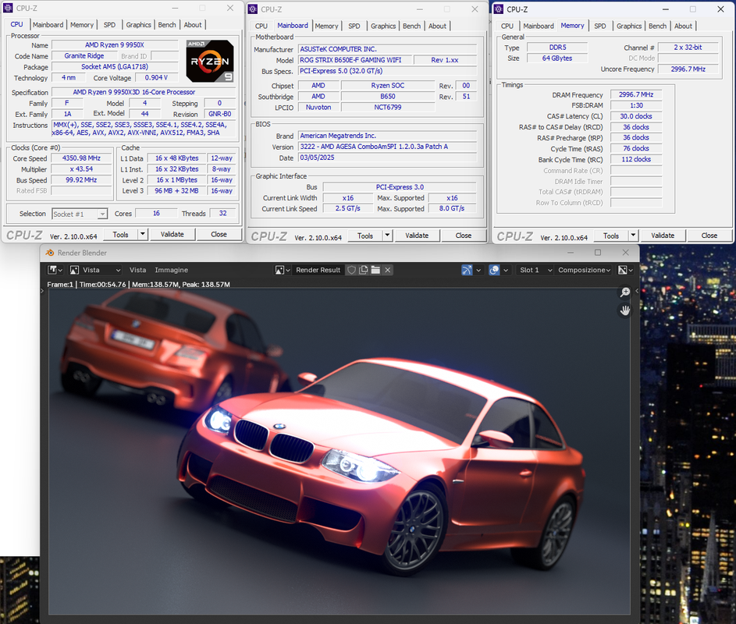This screenshot has width=736, height=624.
Task: Expand the left toolbar arrow in Blender
Action: 42,291
